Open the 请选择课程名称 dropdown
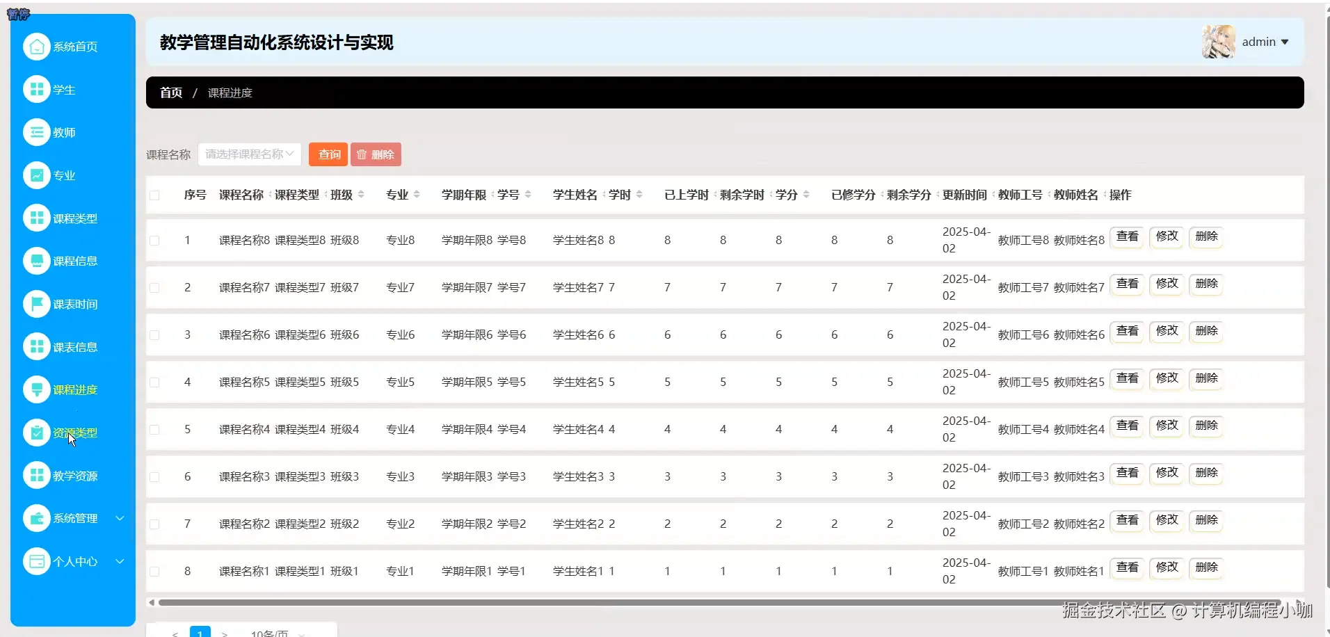 [x=249, y=154]
